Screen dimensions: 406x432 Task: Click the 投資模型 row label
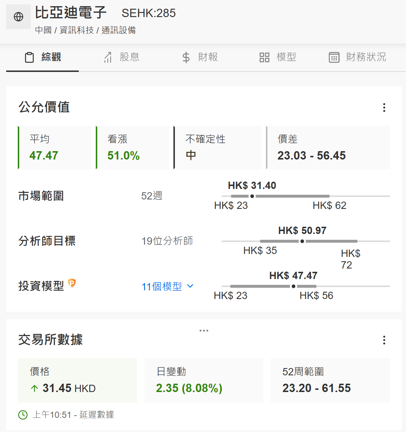41,286
